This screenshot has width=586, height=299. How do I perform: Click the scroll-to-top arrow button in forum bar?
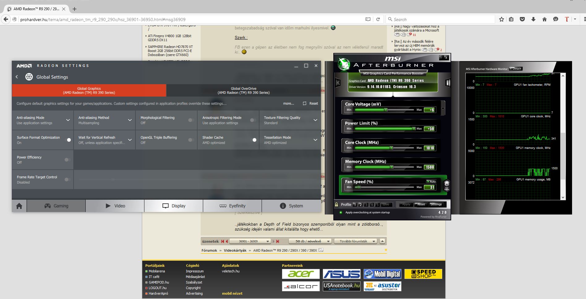[383, 241]
